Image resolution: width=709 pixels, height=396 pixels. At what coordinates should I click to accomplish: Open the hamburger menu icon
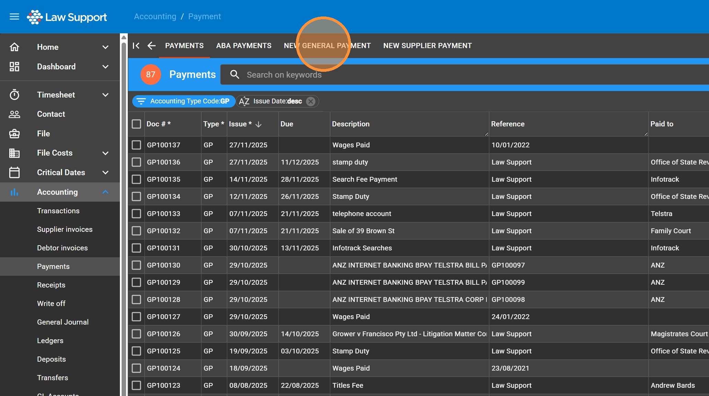[14, 16]
